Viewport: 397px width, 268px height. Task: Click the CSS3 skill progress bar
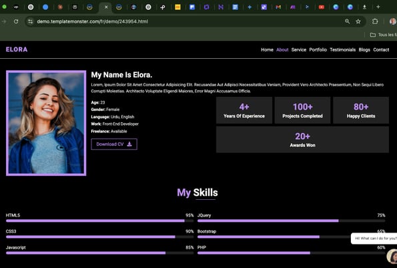point(100,237)
